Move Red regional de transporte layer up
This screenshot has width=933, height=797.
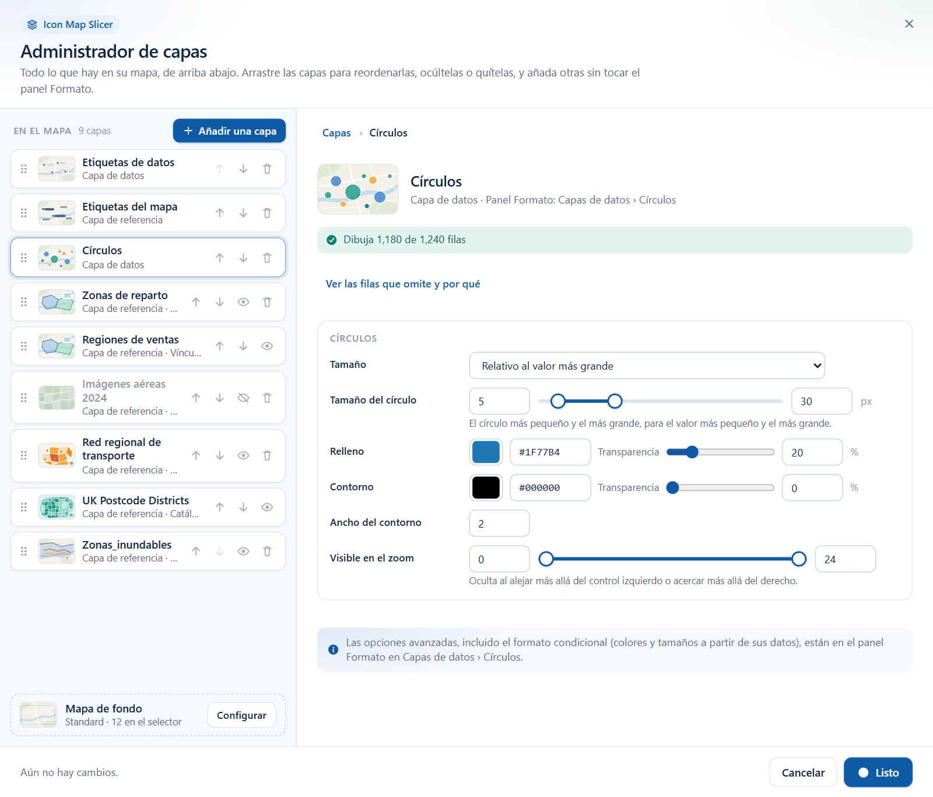(196, 456)
